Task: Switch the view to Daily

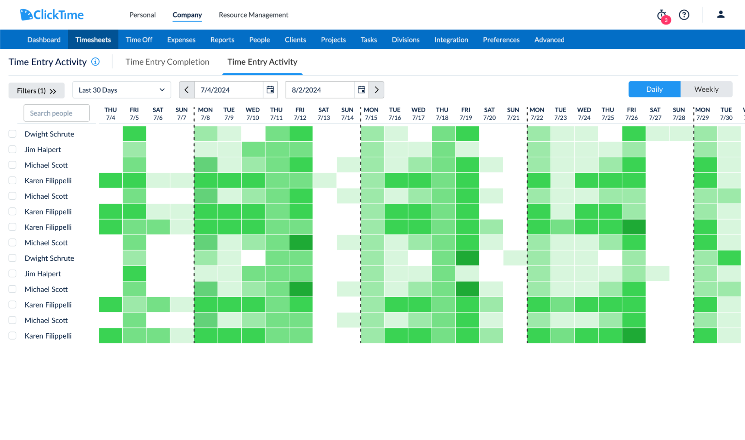Action: 654,89
